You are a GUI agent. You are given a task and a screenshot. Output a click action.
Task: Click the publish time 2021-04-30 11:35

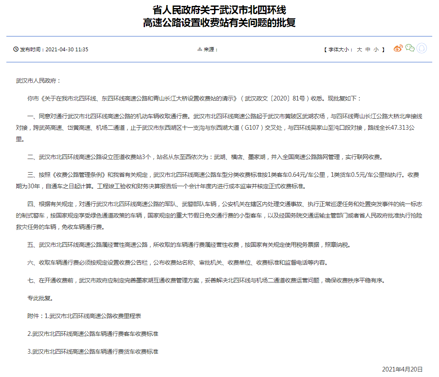[67, 49]
